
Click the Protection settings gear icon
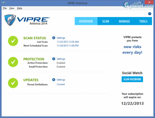point(54,59)
